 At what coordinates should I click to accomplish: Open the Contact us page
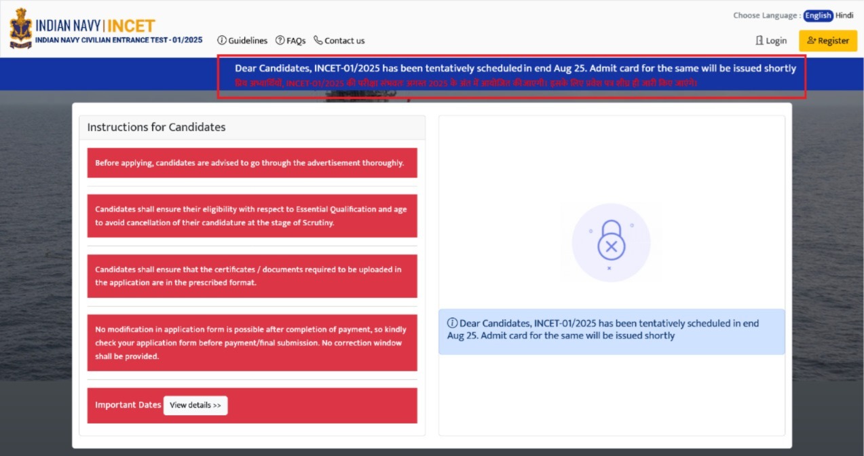pos(339,41)
